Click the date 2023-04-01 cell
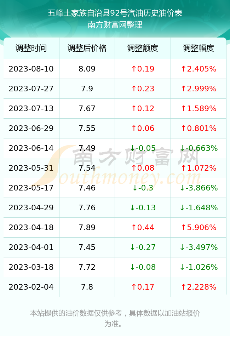Image resolution: width=230 pixels, height=347 pixels. 31,247
